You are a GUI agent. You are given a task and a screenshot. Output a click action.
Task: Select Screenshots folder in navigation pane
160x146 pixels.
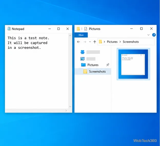(x=93, y=71)
